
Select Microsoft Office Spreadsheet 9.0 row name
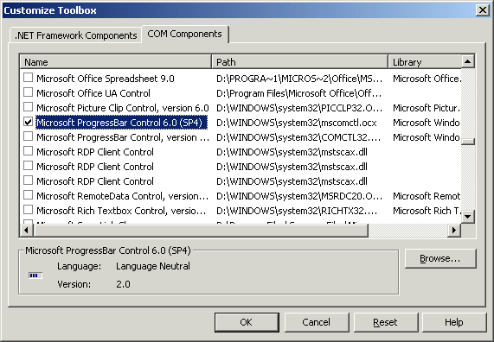click(106, 79)
